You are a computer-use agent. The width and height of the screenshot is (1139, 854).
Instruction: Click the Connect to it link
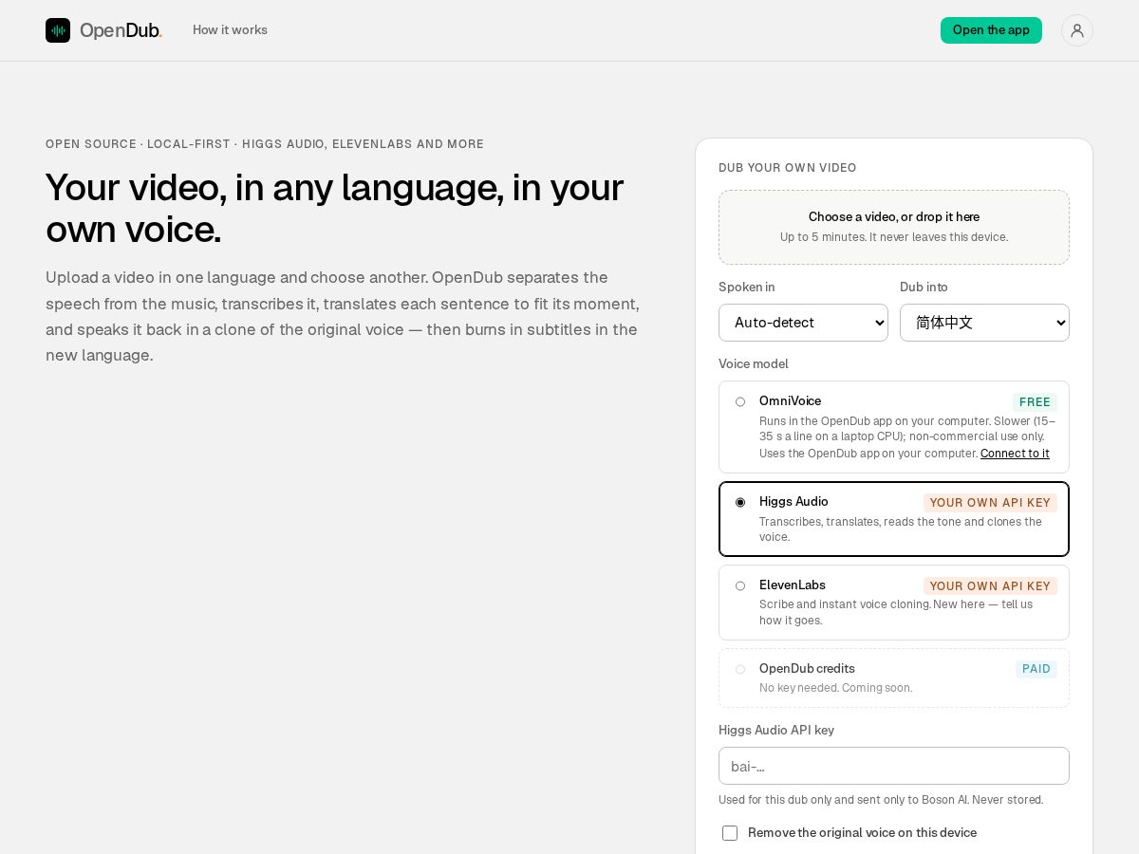pos(1015,454)
